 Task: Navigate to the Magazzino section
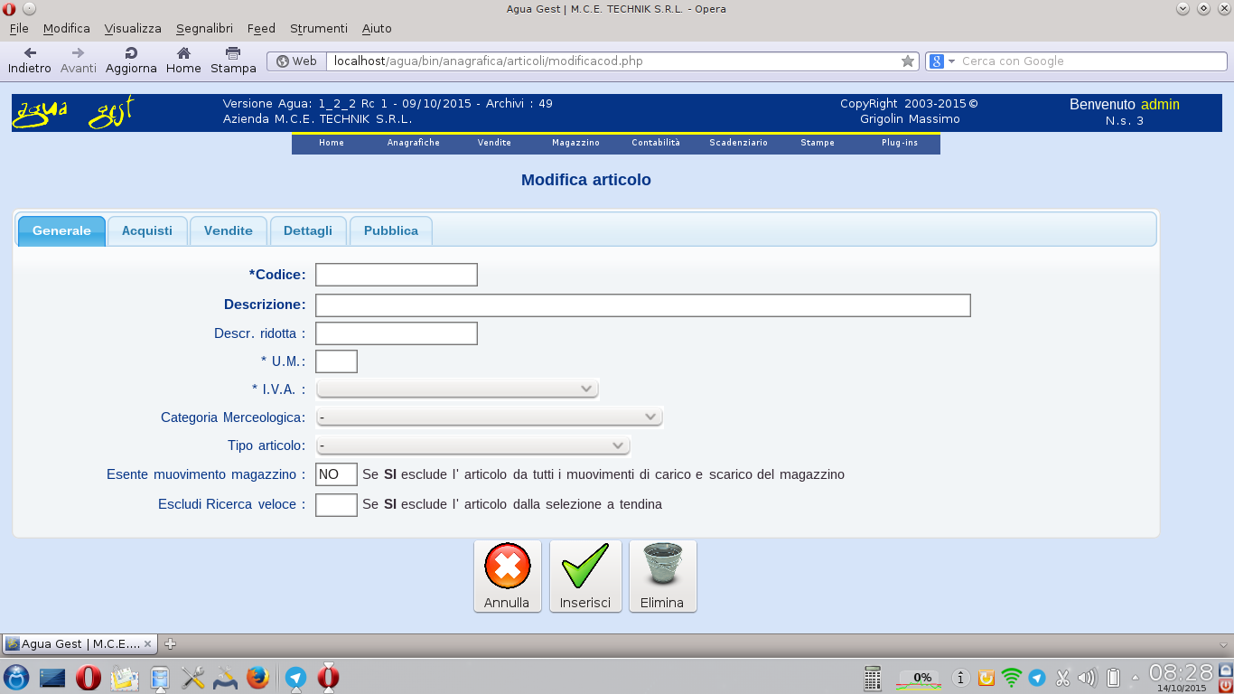[575, 143]
